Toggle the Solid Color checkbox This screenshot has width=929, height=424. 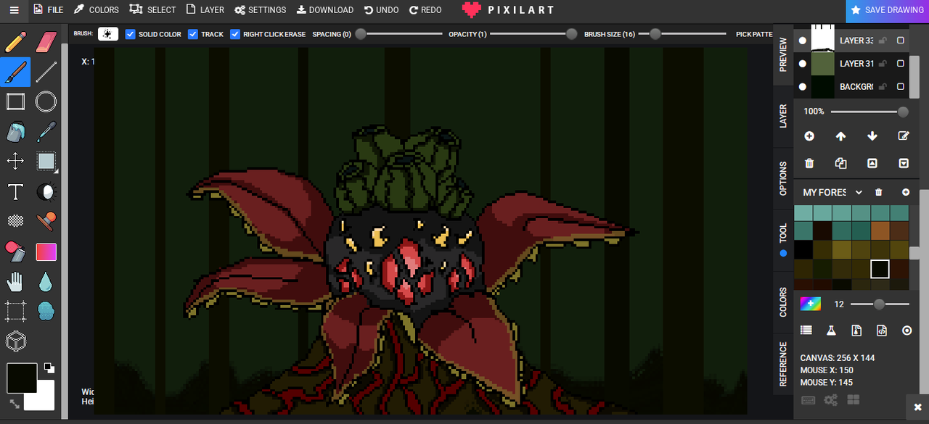pos(131,34)
